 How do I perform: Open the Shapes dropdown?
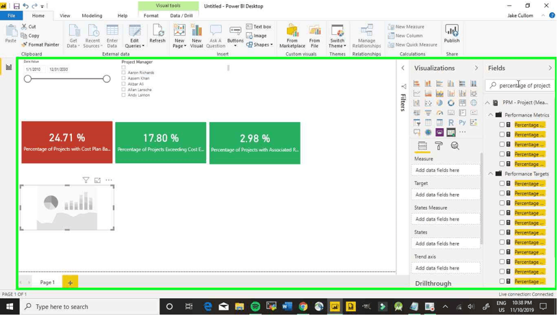tap(259, 45)
